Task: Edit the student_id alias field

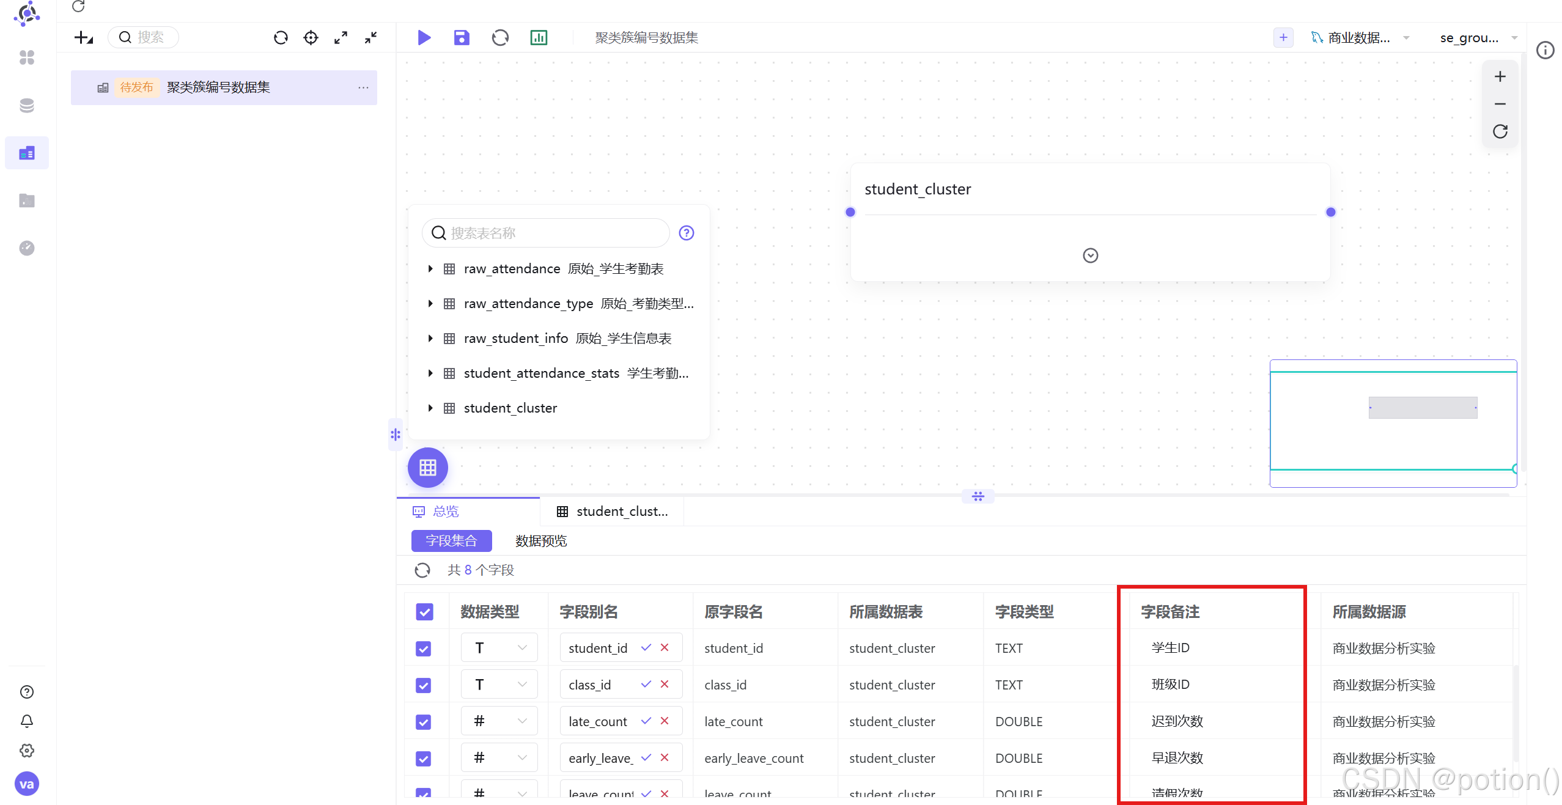Action: [598, 648]
